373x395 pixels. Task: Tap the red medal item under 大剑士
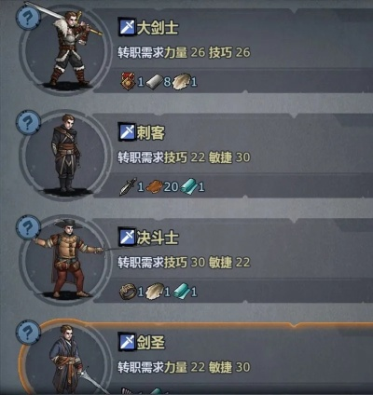(128, 81)
